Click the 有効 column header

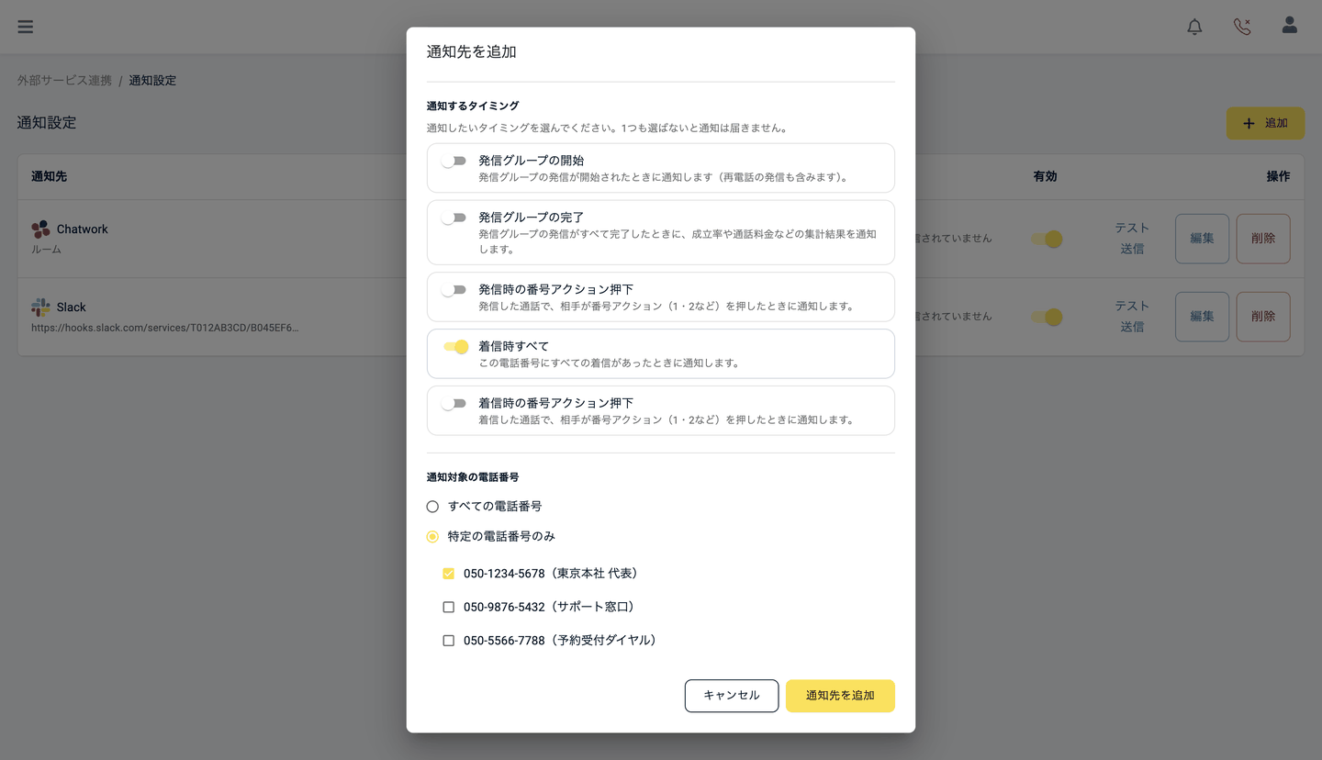pyautogui.click(x=1045, y=176)
